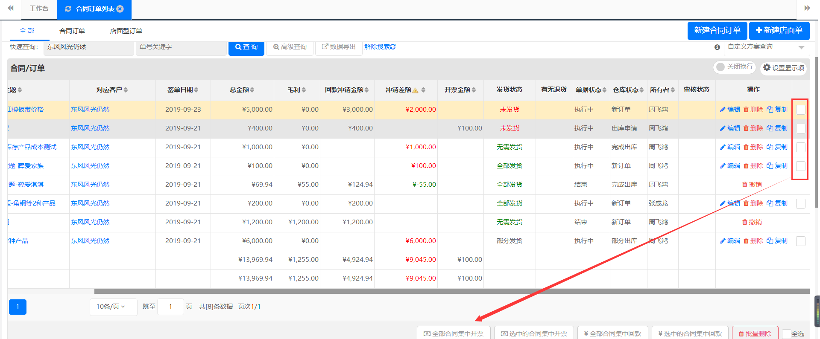
Task: Click 撤销 on the ¥69.94 order
Action: [752, 185]
